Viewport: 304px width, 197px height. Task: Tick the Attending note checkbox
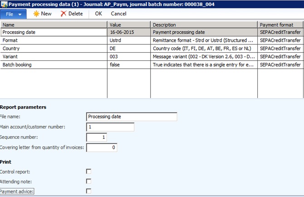(x=89, y=181)
